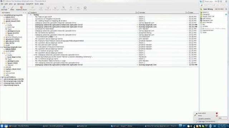229x128 pixels.
Task: Open the start menu icon on the taskbar
Action: 2,126
